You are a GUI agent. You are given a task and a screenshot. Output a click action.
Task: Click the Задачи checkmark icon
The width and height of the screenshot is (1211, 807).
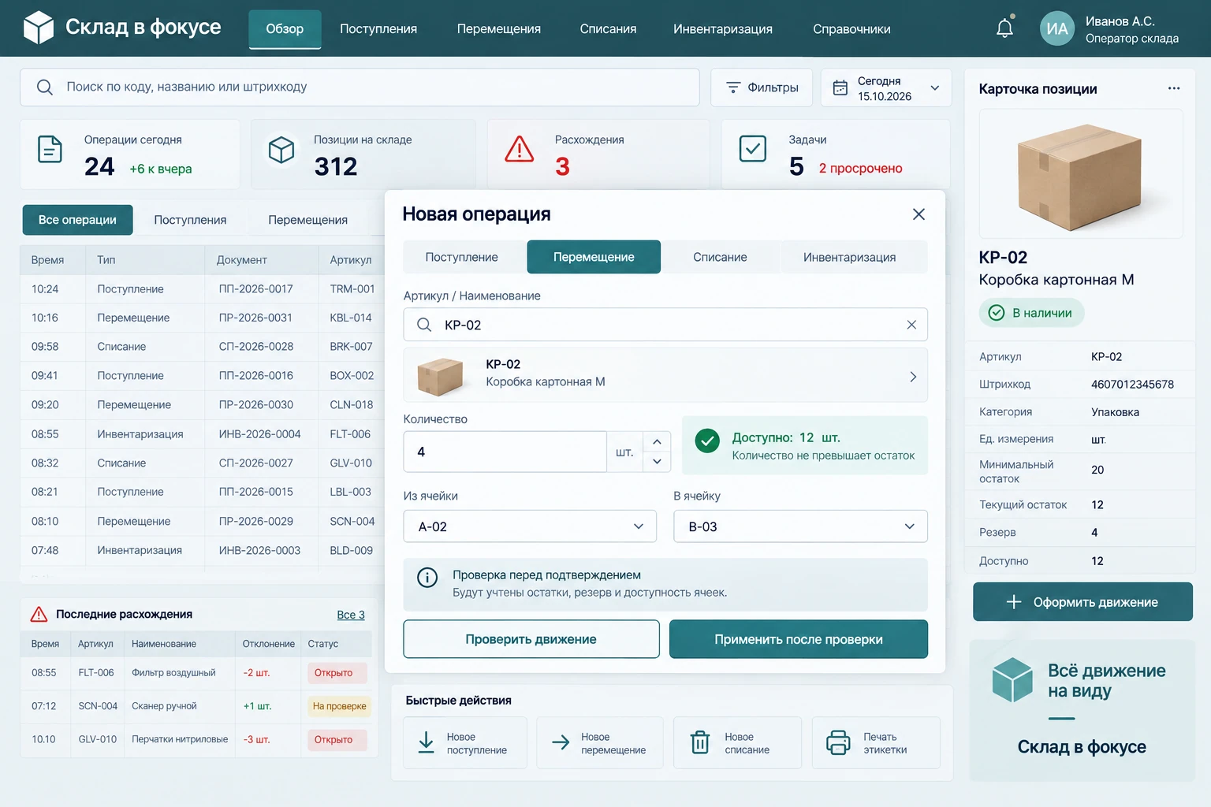click(753, 148)
